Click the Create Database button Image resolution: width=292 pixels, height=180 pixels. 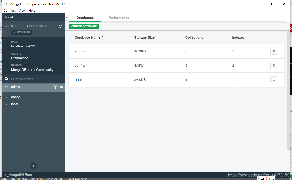pos(84,26)
